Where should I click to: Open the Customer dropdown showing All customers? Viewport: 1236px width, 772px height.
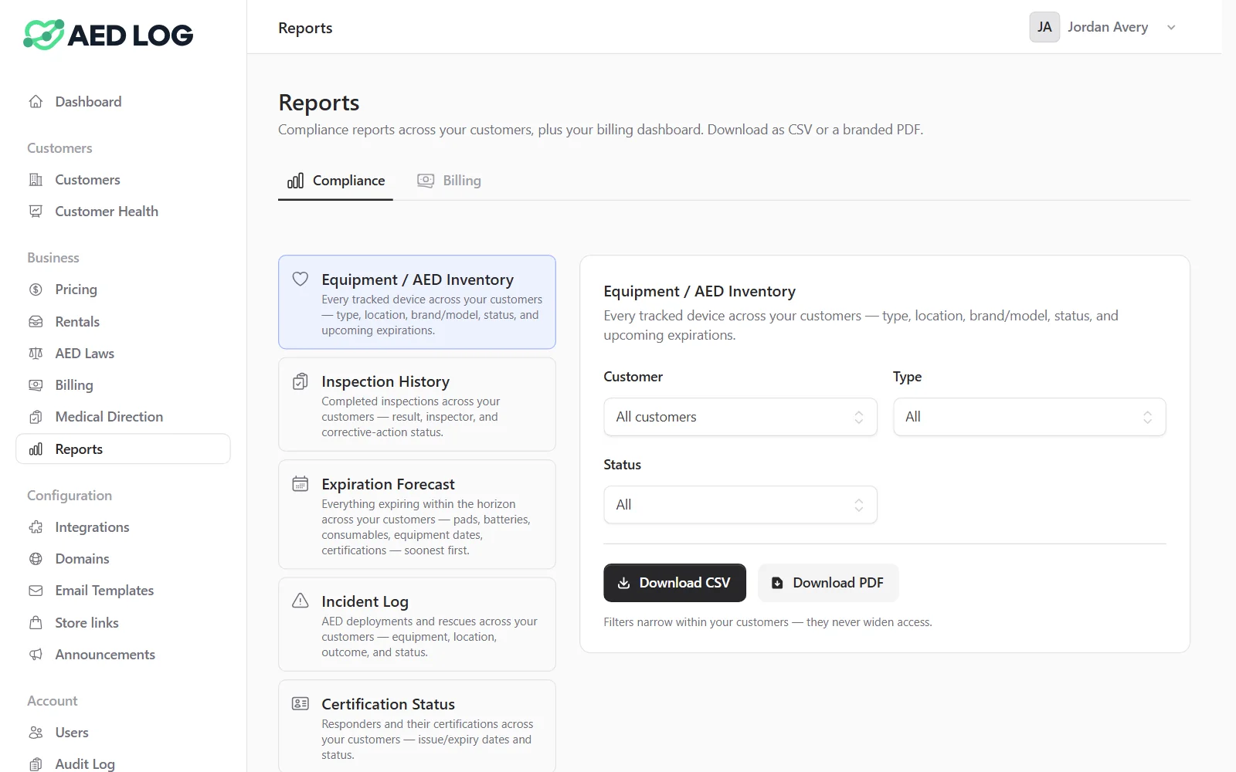tap(740, 417)
